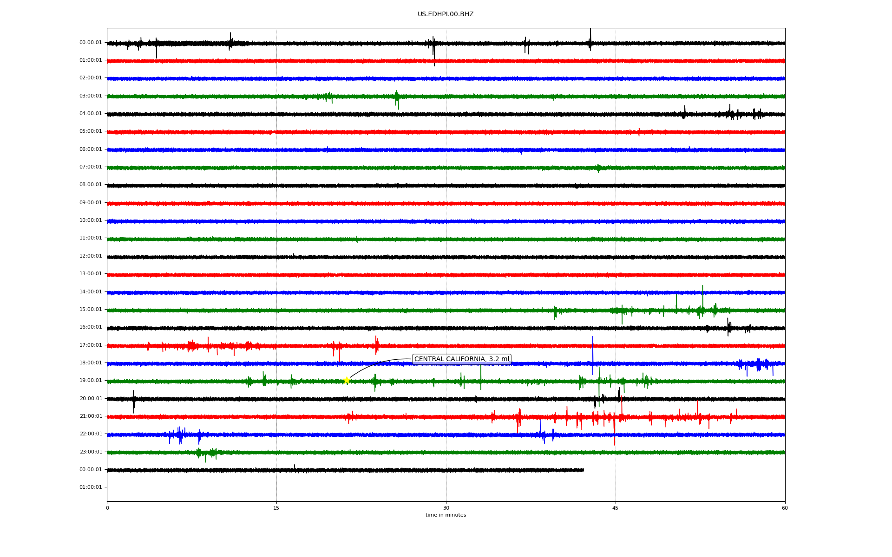Click the 15 tick on the minutes axis
Image resolution: width=892 pixels, height=557 pixels.
(276, 508)
